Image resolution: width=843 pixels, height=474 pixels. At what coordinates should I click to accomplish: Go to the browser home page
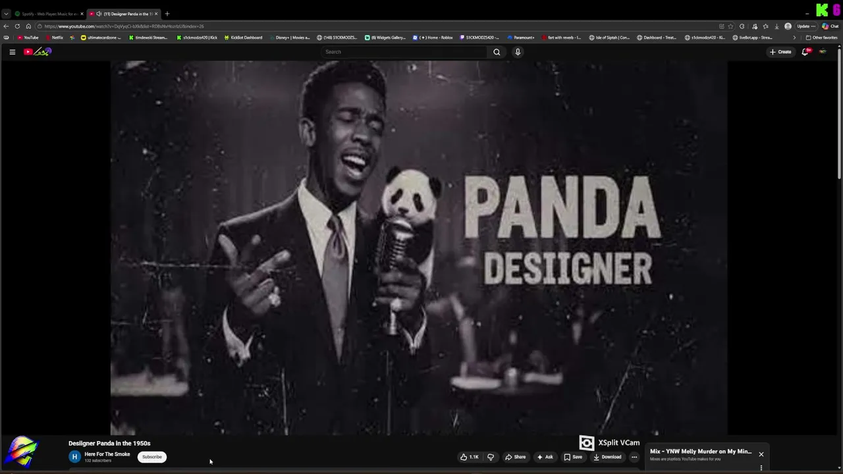click(x=28, y=26)
